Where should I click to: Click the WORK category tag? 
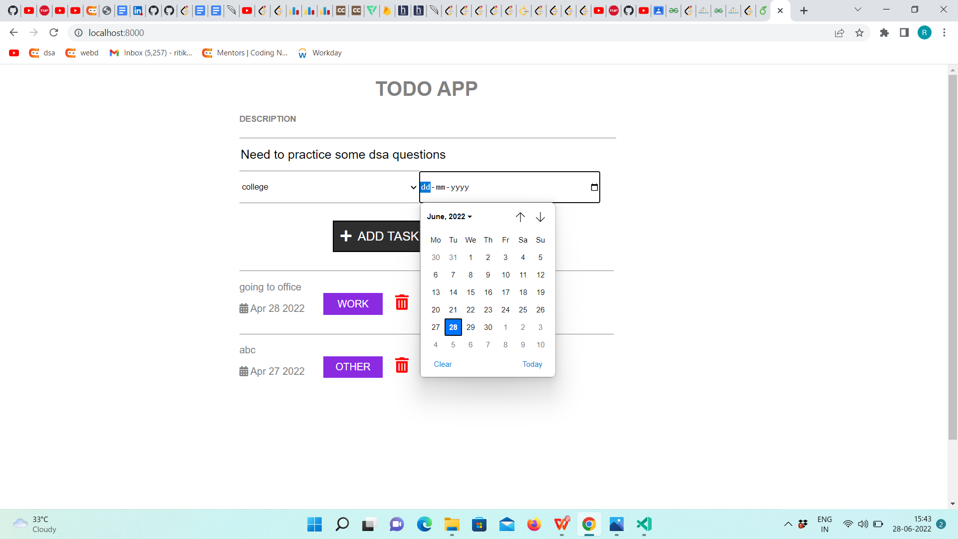(x=353, y=304)
